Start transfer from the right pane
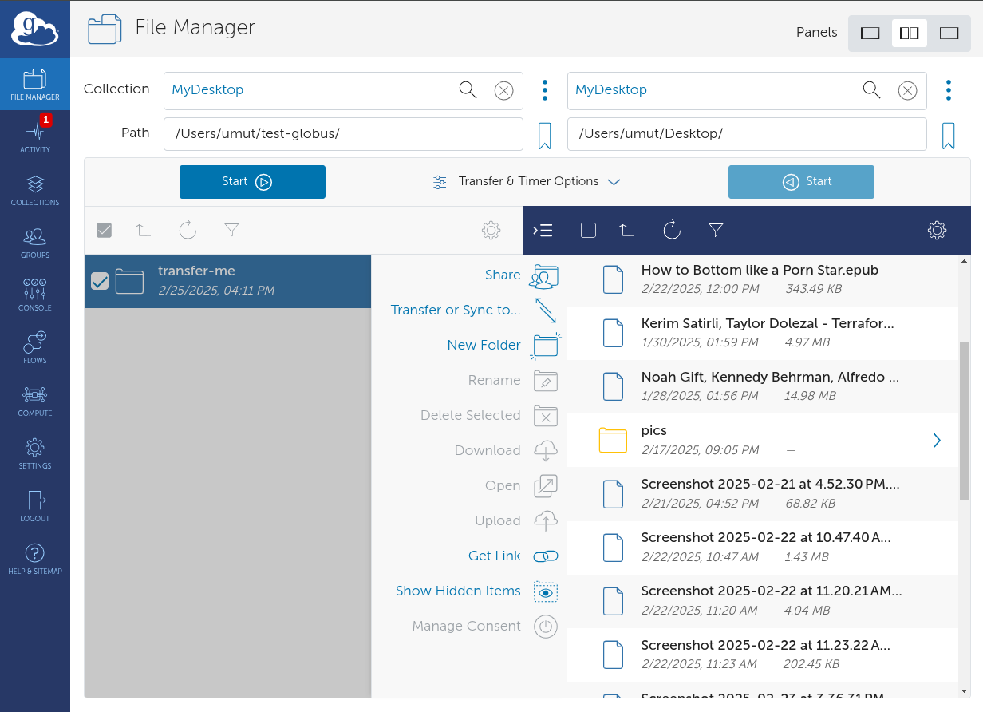Screen dimensions: 983x712 [801, 182]
